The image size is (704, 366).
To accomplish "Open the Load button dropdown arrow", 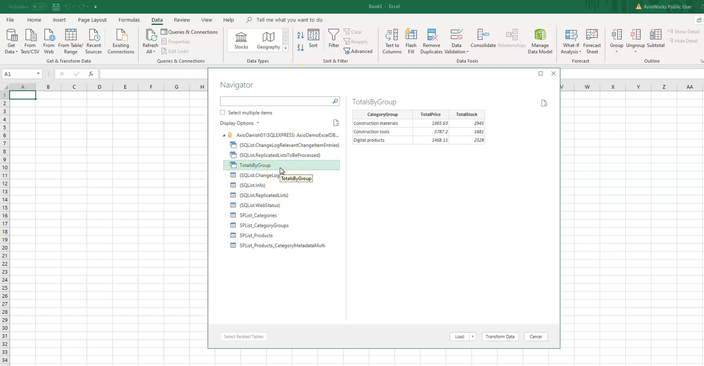I will click(x=473, y=337).
